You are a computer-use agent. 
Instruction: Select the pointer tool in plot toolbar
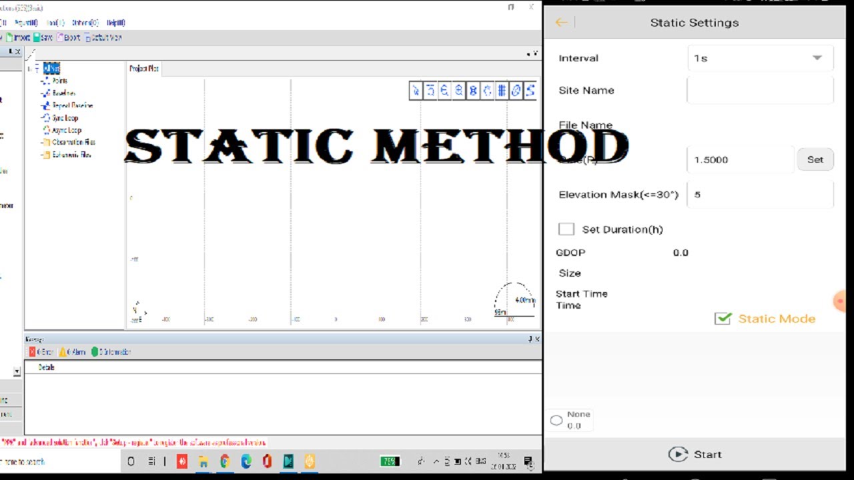[416, 91]
